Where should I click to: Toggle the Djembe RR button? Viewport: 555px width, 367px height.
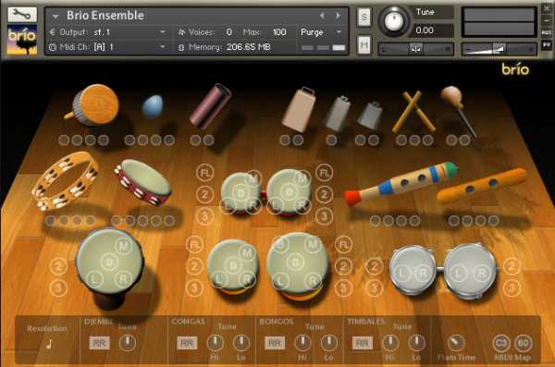(x=100, y=343)
